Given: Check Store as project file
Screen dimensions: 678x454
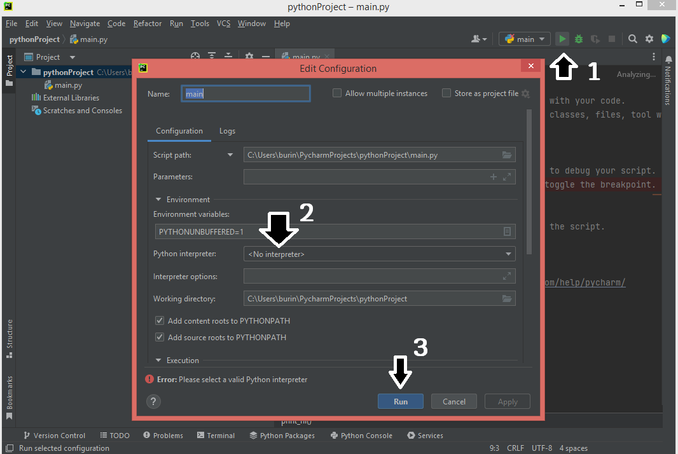Looking at the screenshot, I should pos(446,93).
